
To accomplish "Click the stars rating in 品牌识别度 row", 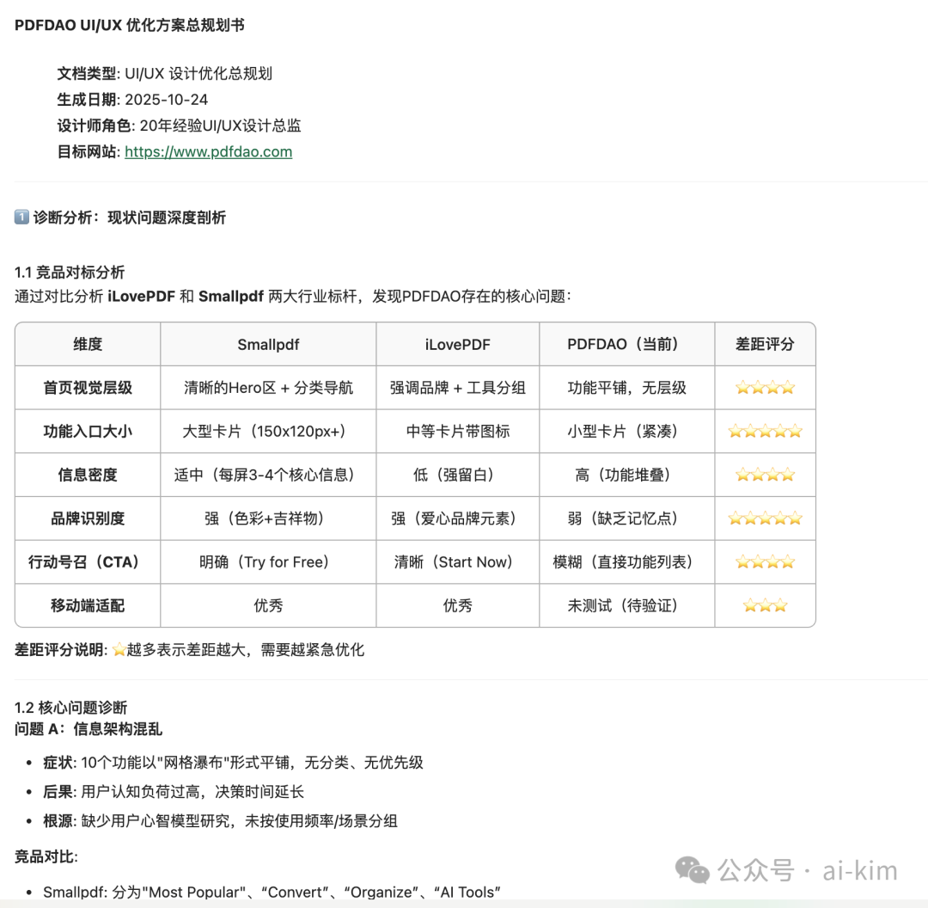I will [764, 518].
